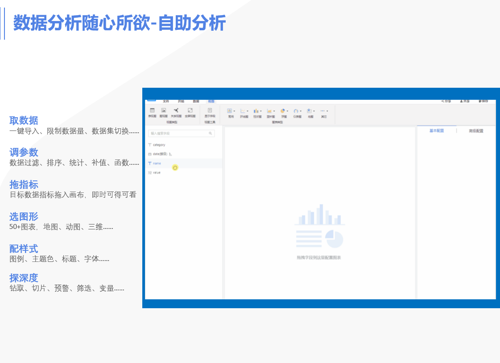Switch to the 数据 ribbon tab
Screen dimensions: 500x363
click(196, 101)
